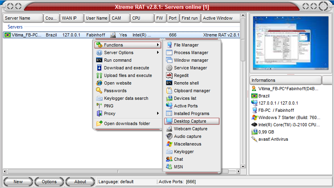Click the Remote shell console icon
Viewport: 334px width, 188px height.
pos(169,83)
